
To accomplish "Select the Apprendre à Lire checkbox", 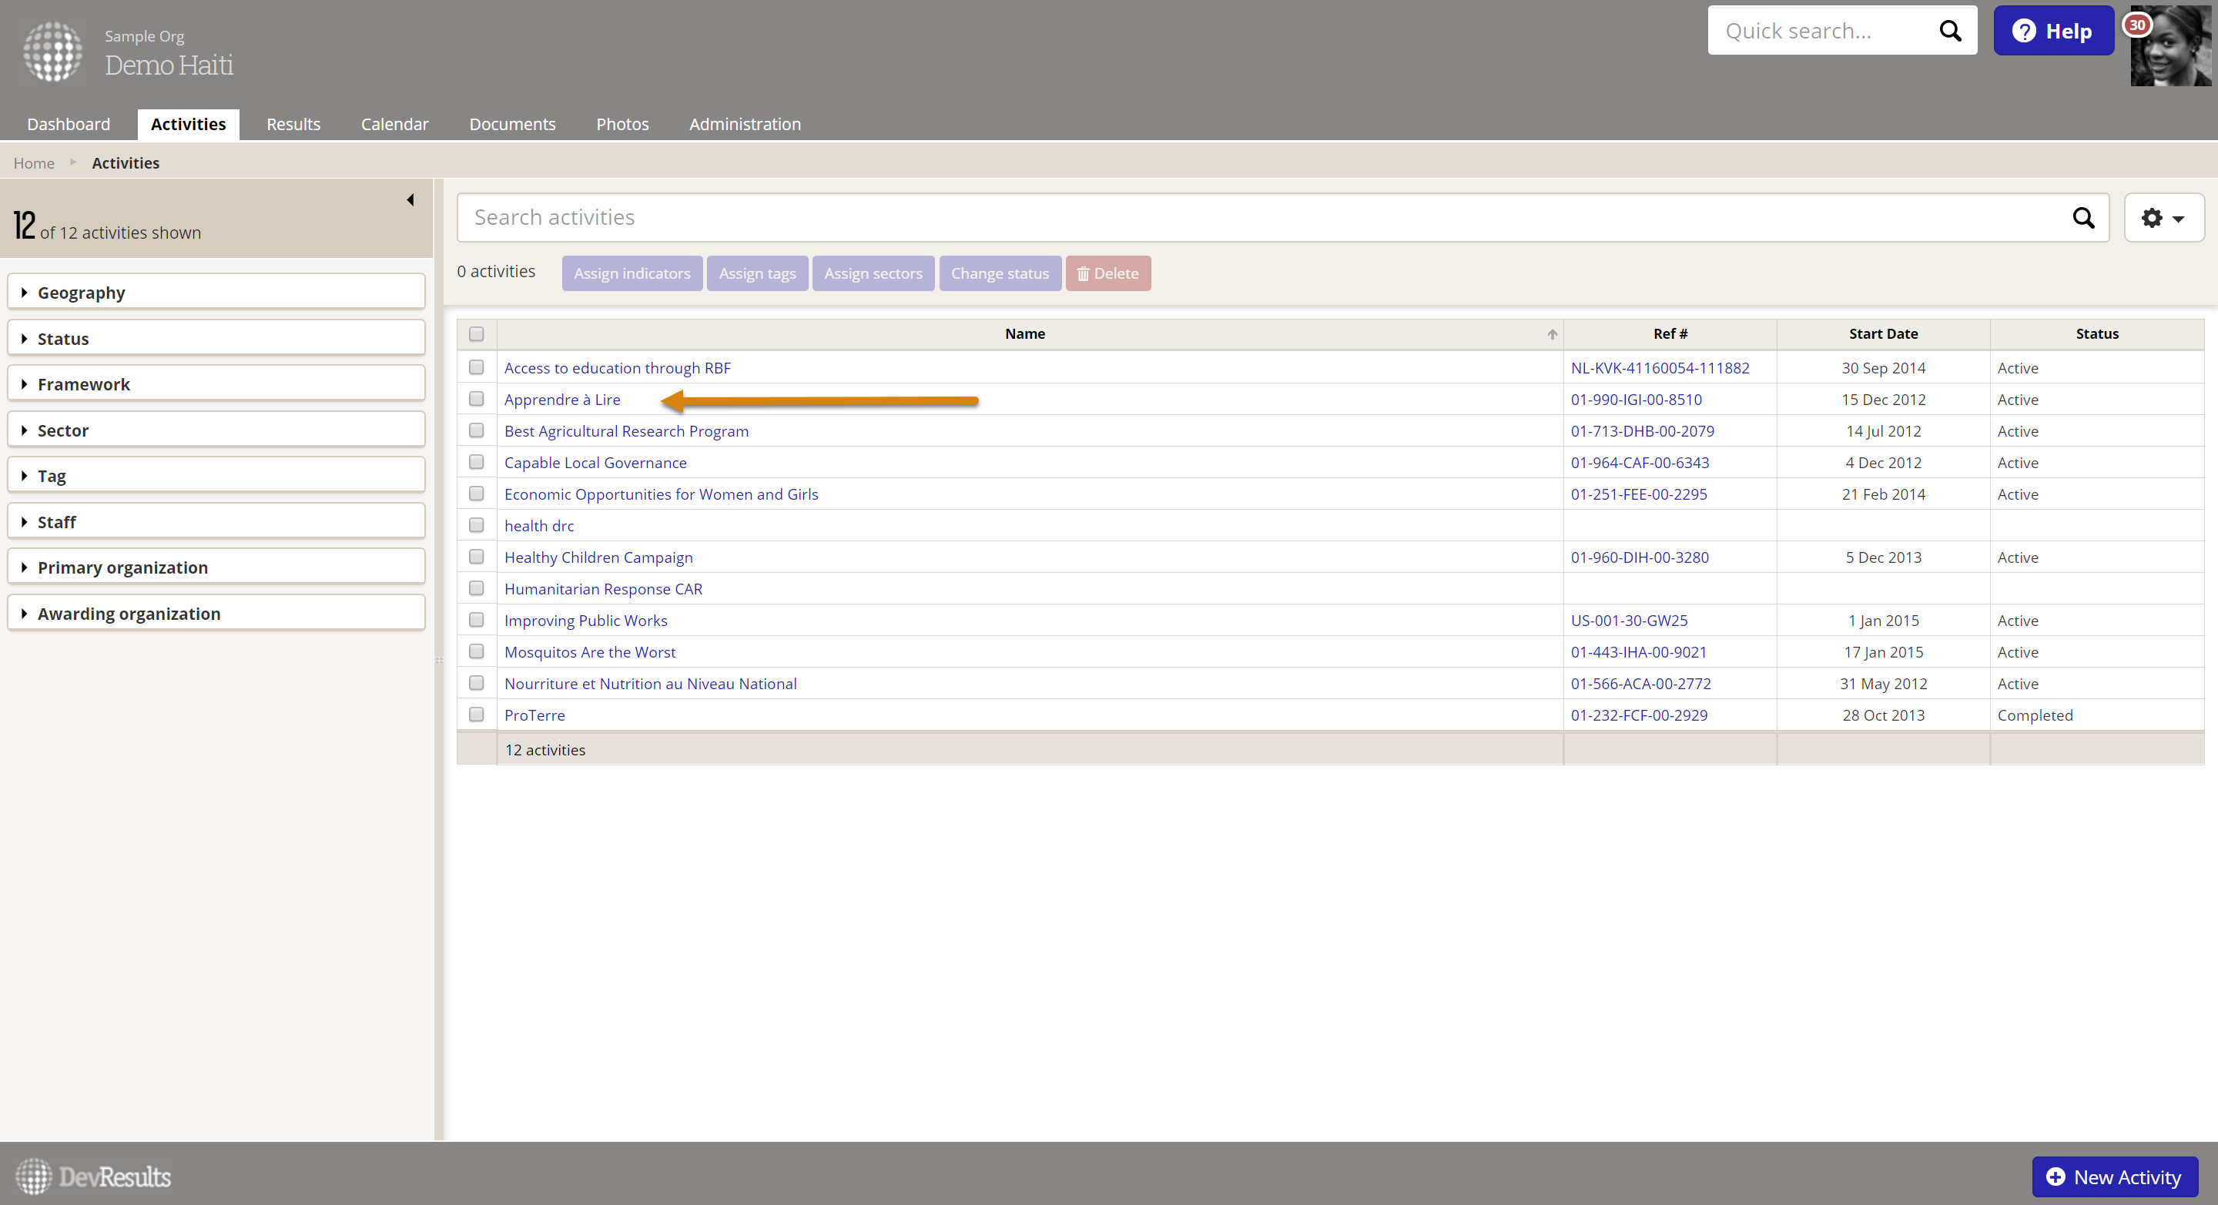I will 476,400.
